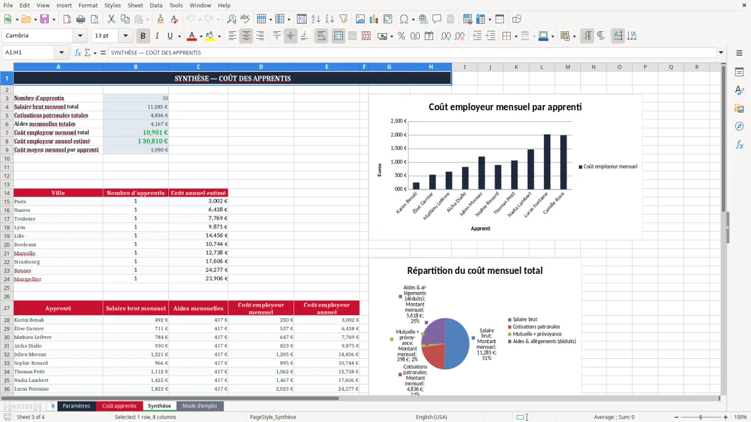Open the Underline style dropdown arrow

[x=179, y=36]
